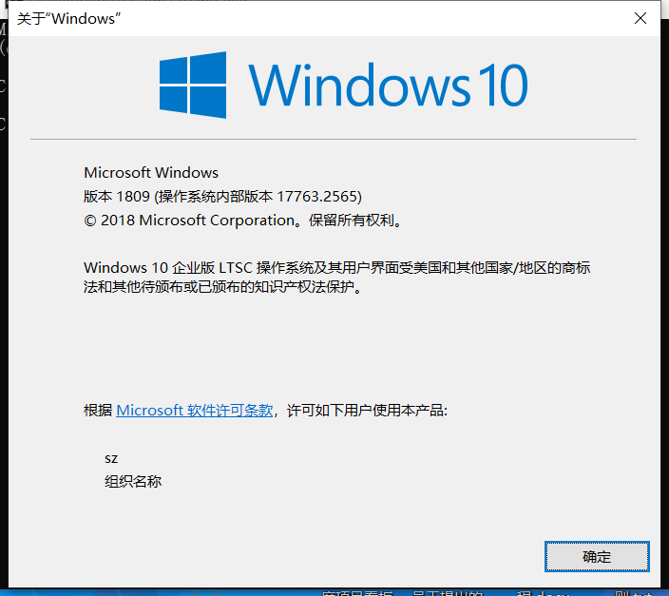Image resolution: width=669 pixels, height=596 pixels.
Task: Click the 17763.2565 internal build number
Action: [317, 197]
